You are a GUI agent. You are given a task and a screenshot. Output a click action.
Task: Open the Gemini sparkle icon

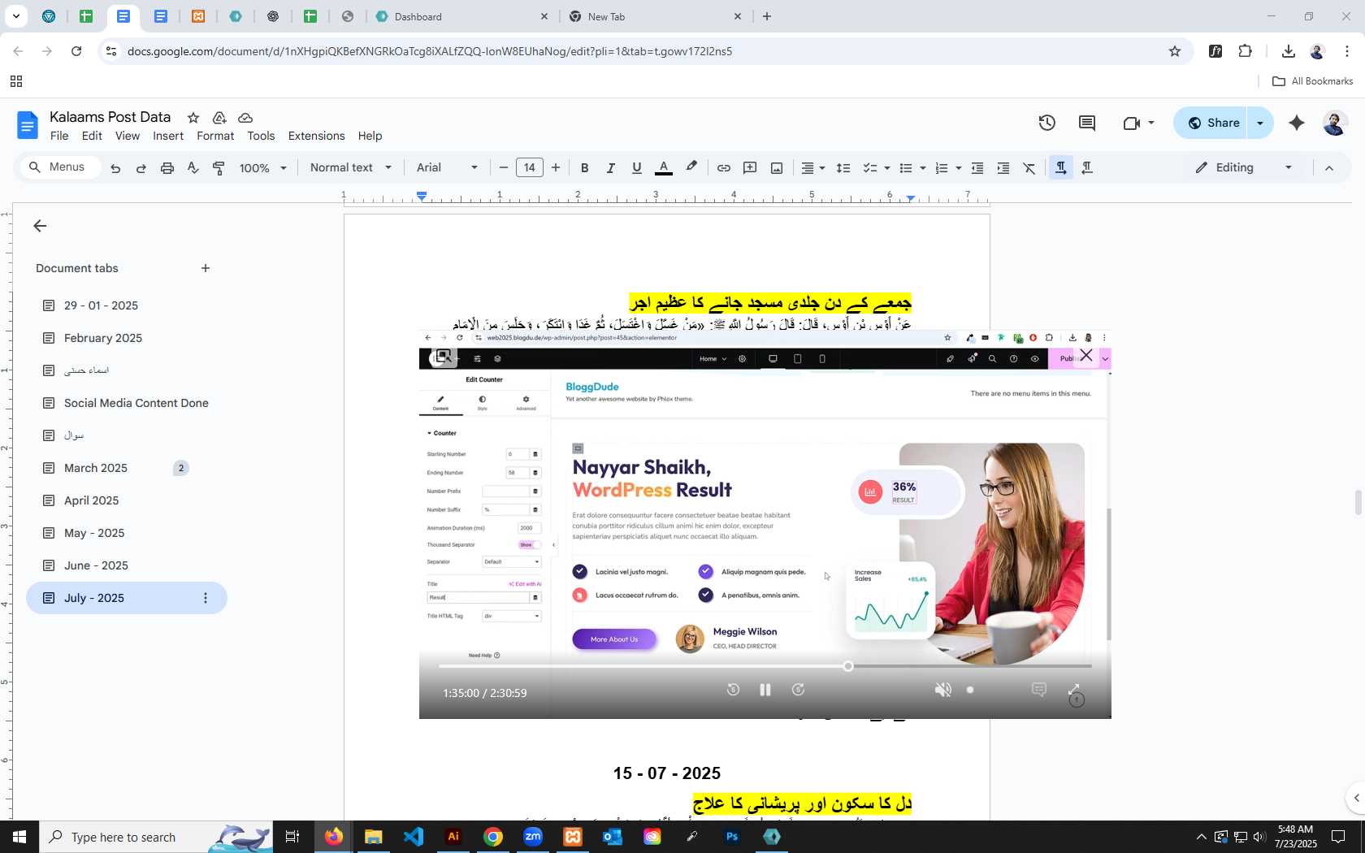tap(1297, 123)
